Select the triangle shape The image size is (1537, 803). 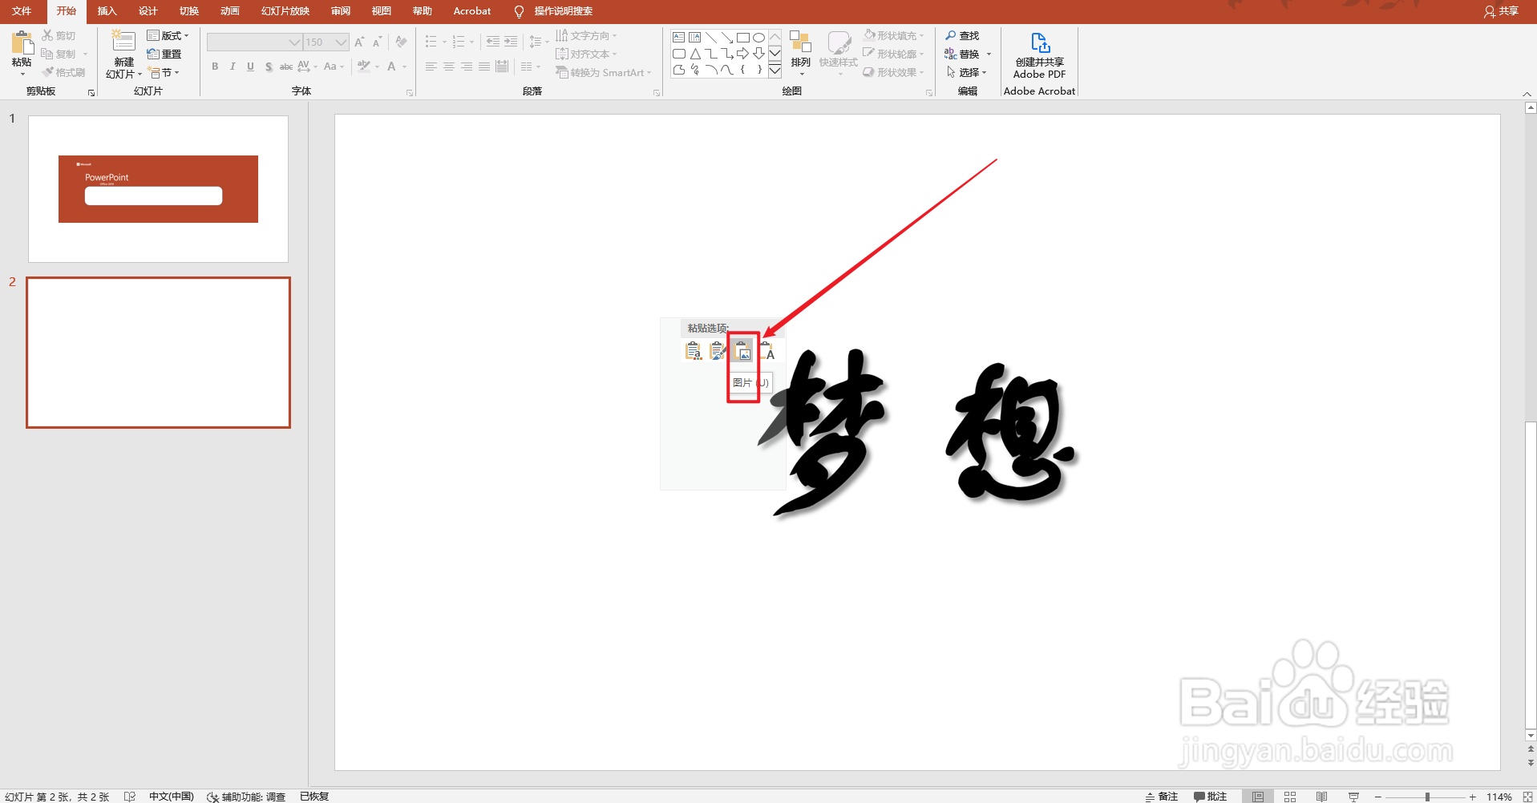[x=695, y=54]
